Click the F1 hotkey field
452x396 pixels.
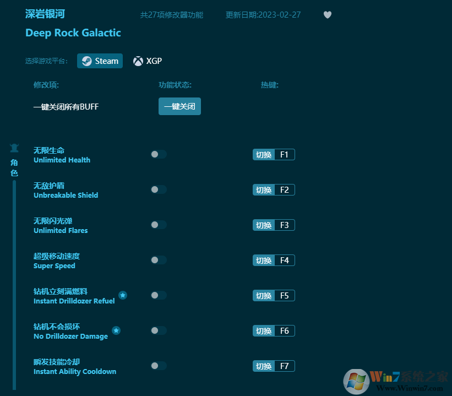point(285,155)
